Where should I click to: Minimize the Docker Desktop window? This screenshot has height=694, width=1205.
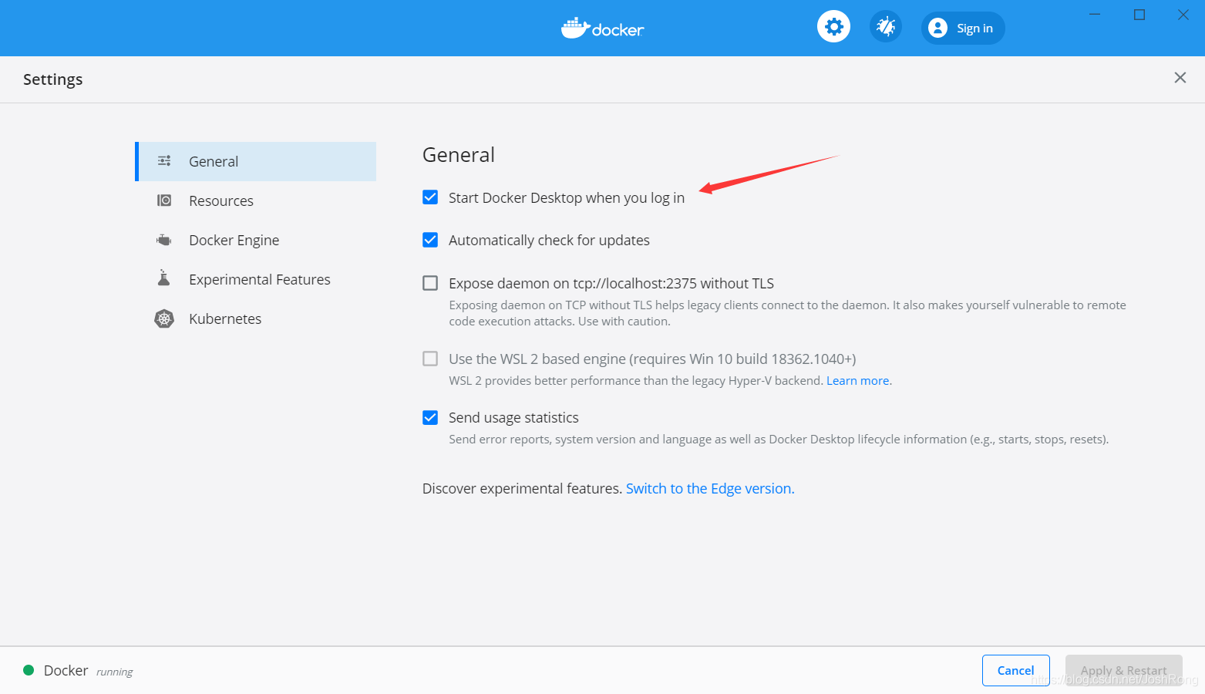pyautogui.click(x=1095, y=15)
